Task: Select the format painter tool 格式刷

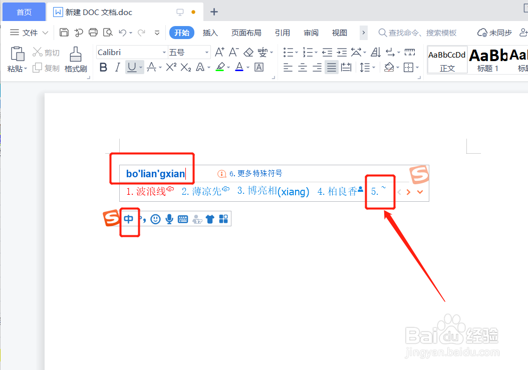Action: [76, 60]
